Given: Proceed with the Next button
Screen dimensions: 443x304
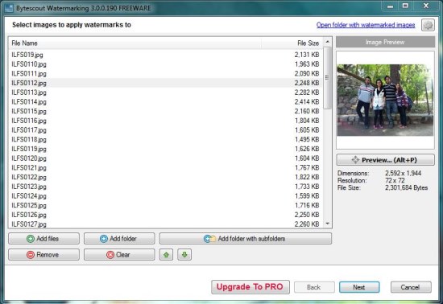Looking at the screenshot, I should click(359, 287).
